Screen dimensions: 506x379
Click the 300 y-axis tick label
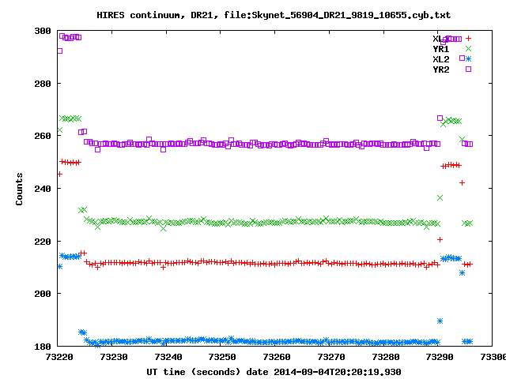click(43, 32)
